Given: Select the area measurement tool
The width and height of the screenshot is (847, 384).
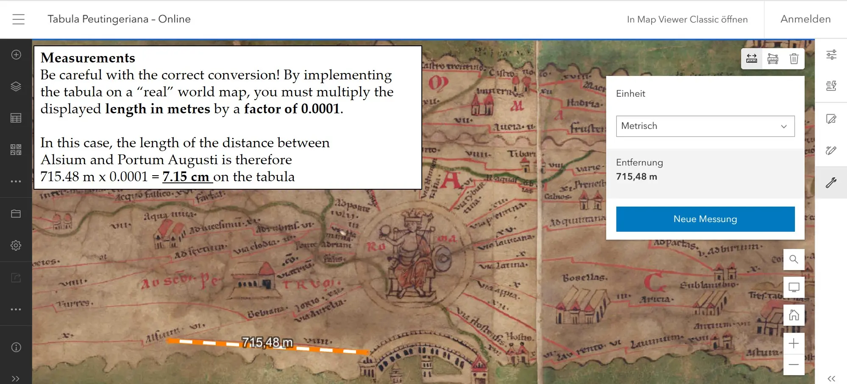Looking at the screenshot, I should (x=773, y=59).
